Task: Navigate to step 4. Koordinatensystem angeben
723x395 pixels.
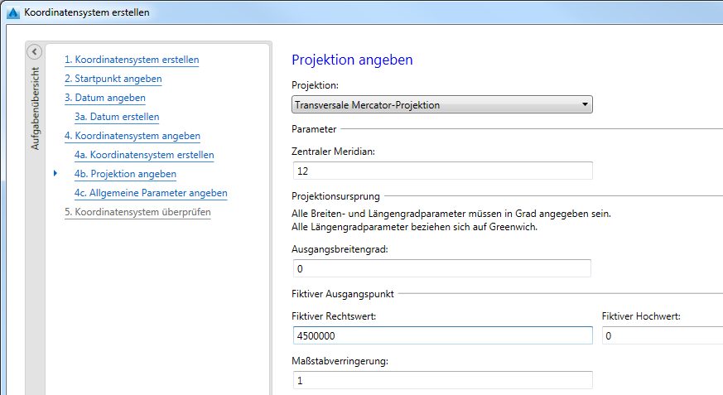Action: pyautogui.click(x=132, y=136)
